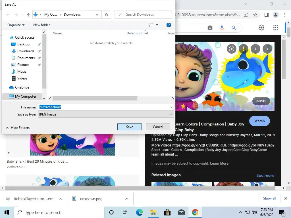The width and height of the screenshot is (291, 218).
Task: Click the Windows taskbar search box
Action: pyautogui.click(x=59, y=212)
